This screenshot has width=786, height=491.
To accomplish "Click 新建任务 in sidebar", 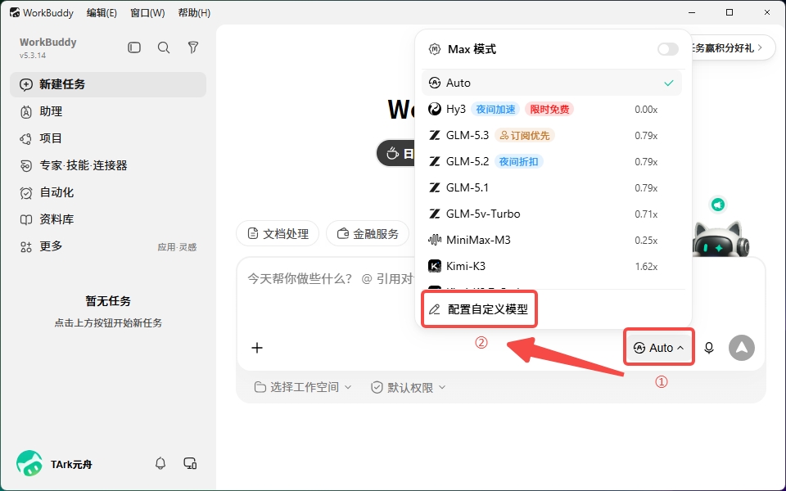I will 108,84.
